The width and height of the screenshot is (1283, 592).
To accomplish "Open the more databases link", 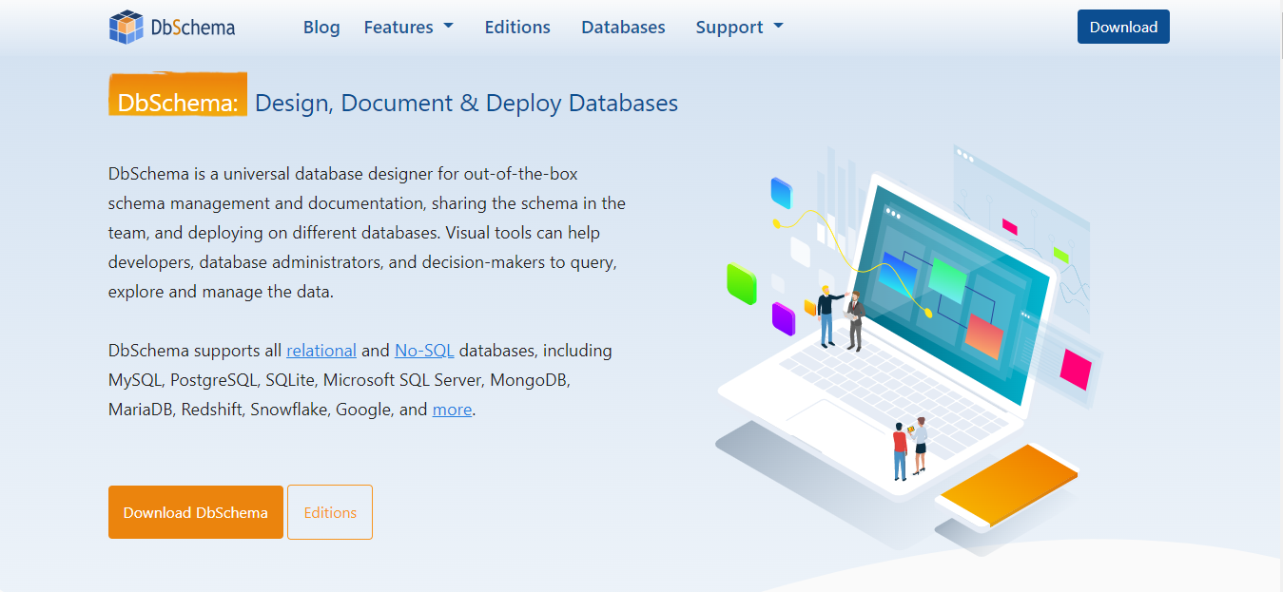I will tap(452, 410).
